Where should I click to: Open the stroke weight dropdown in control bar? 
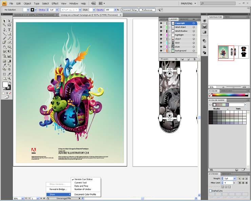(x=57, y=10)
